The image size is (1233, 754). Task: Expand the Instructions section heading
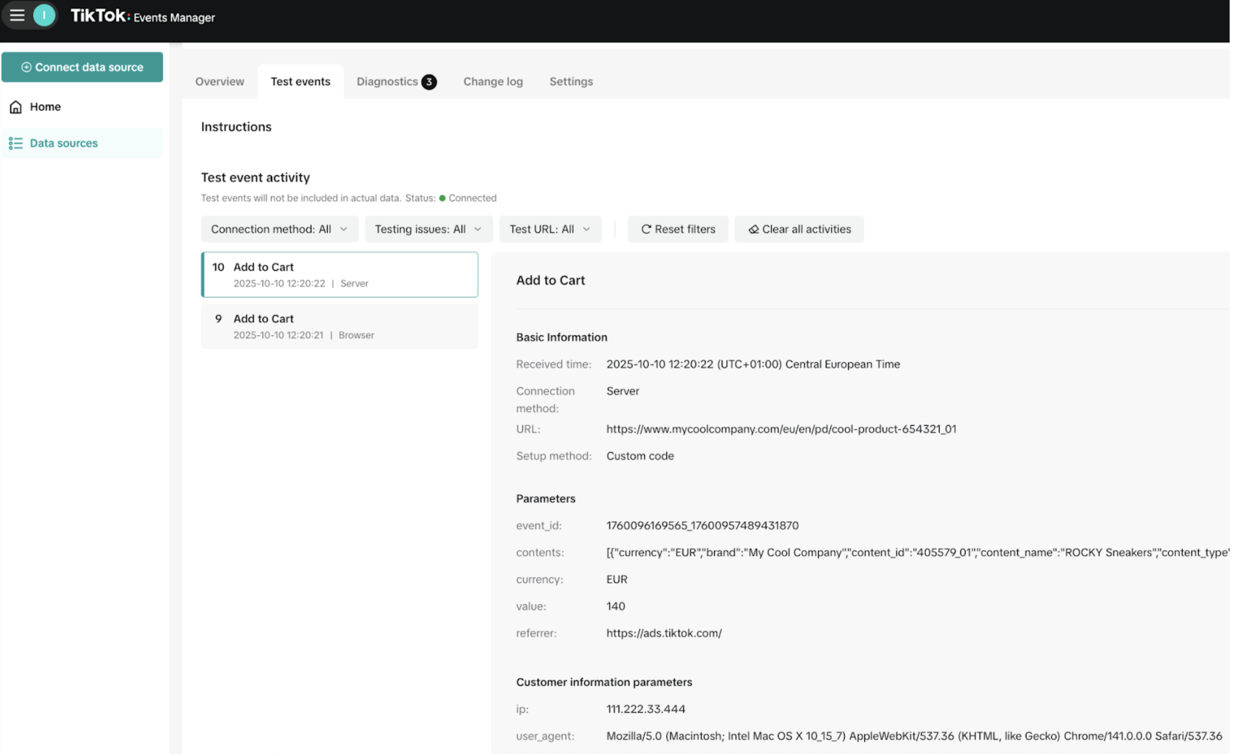236,127
